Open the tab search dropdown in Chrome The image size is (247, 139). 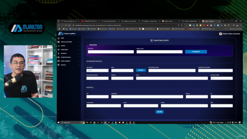coord(59,21)
